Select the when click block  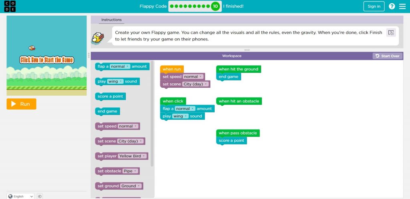[173, 101]
